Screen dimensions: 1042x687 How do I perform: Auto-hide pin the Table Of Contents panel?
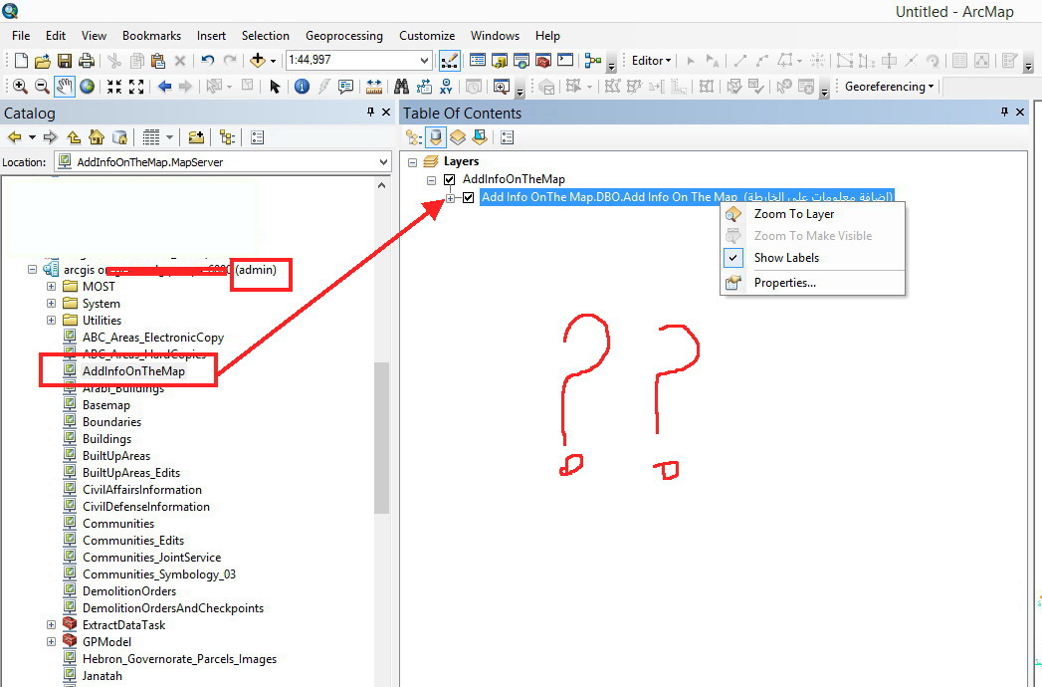tap(1004, 113)
